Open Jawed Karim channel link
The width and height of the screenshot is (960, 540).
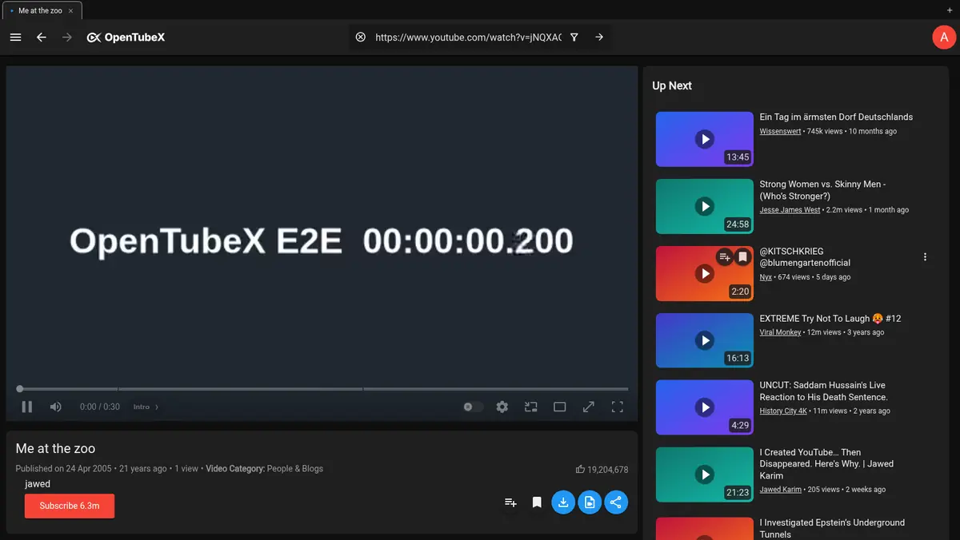point(781,490)
